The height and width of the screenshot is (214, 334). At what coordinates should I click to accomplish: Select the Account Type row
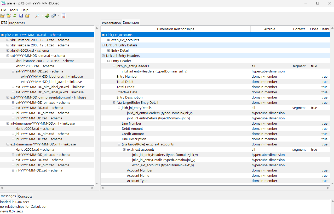[x=215, y=181]
